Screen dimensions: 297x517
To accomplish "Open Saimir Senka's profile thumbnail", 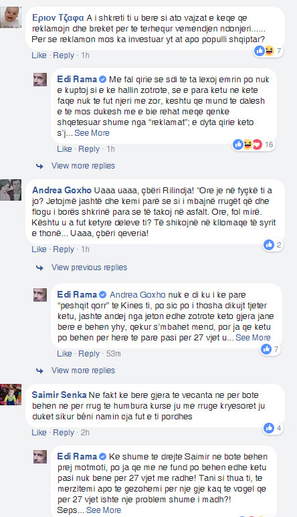I will coord(11,395).
